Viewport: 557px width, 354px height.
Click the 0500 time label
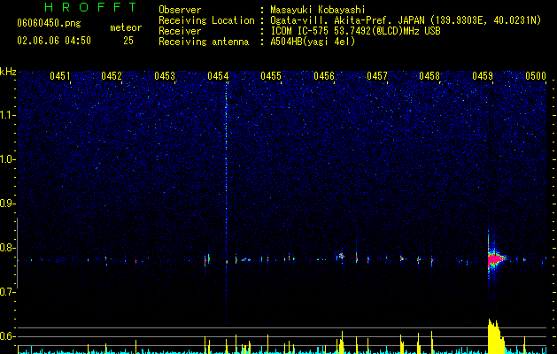536,76
